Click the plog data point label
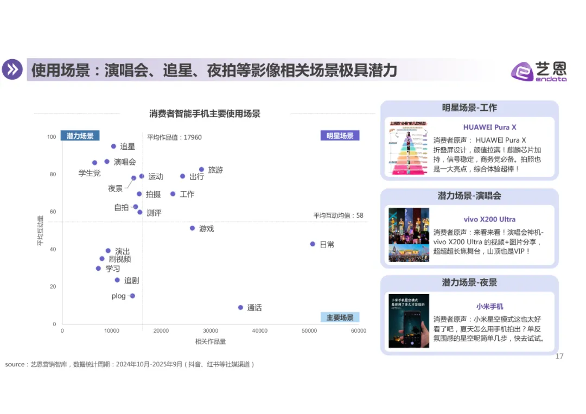The image size is (586, 414). click(118, 296)
